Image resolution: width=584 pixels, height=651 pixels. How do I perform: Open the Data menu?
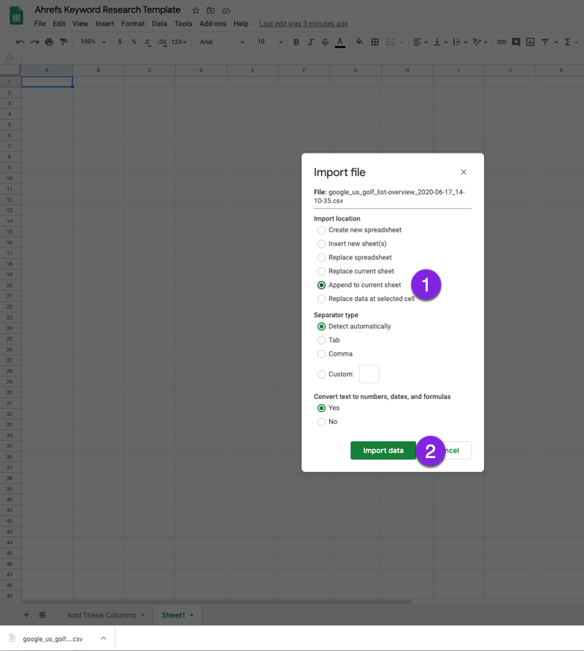[x=159, y=23]
